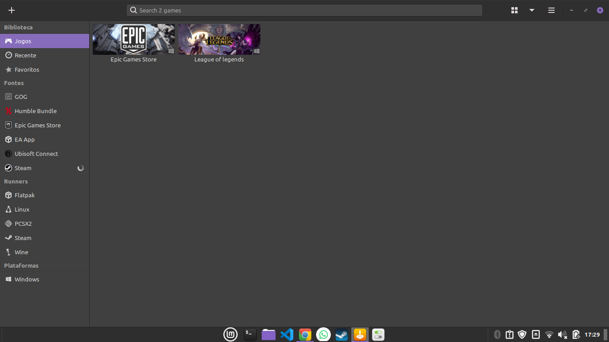This screenshot has height=342, width=609.
Task: Open Visual Studio Code from taskbar
Action: (287, 334)
